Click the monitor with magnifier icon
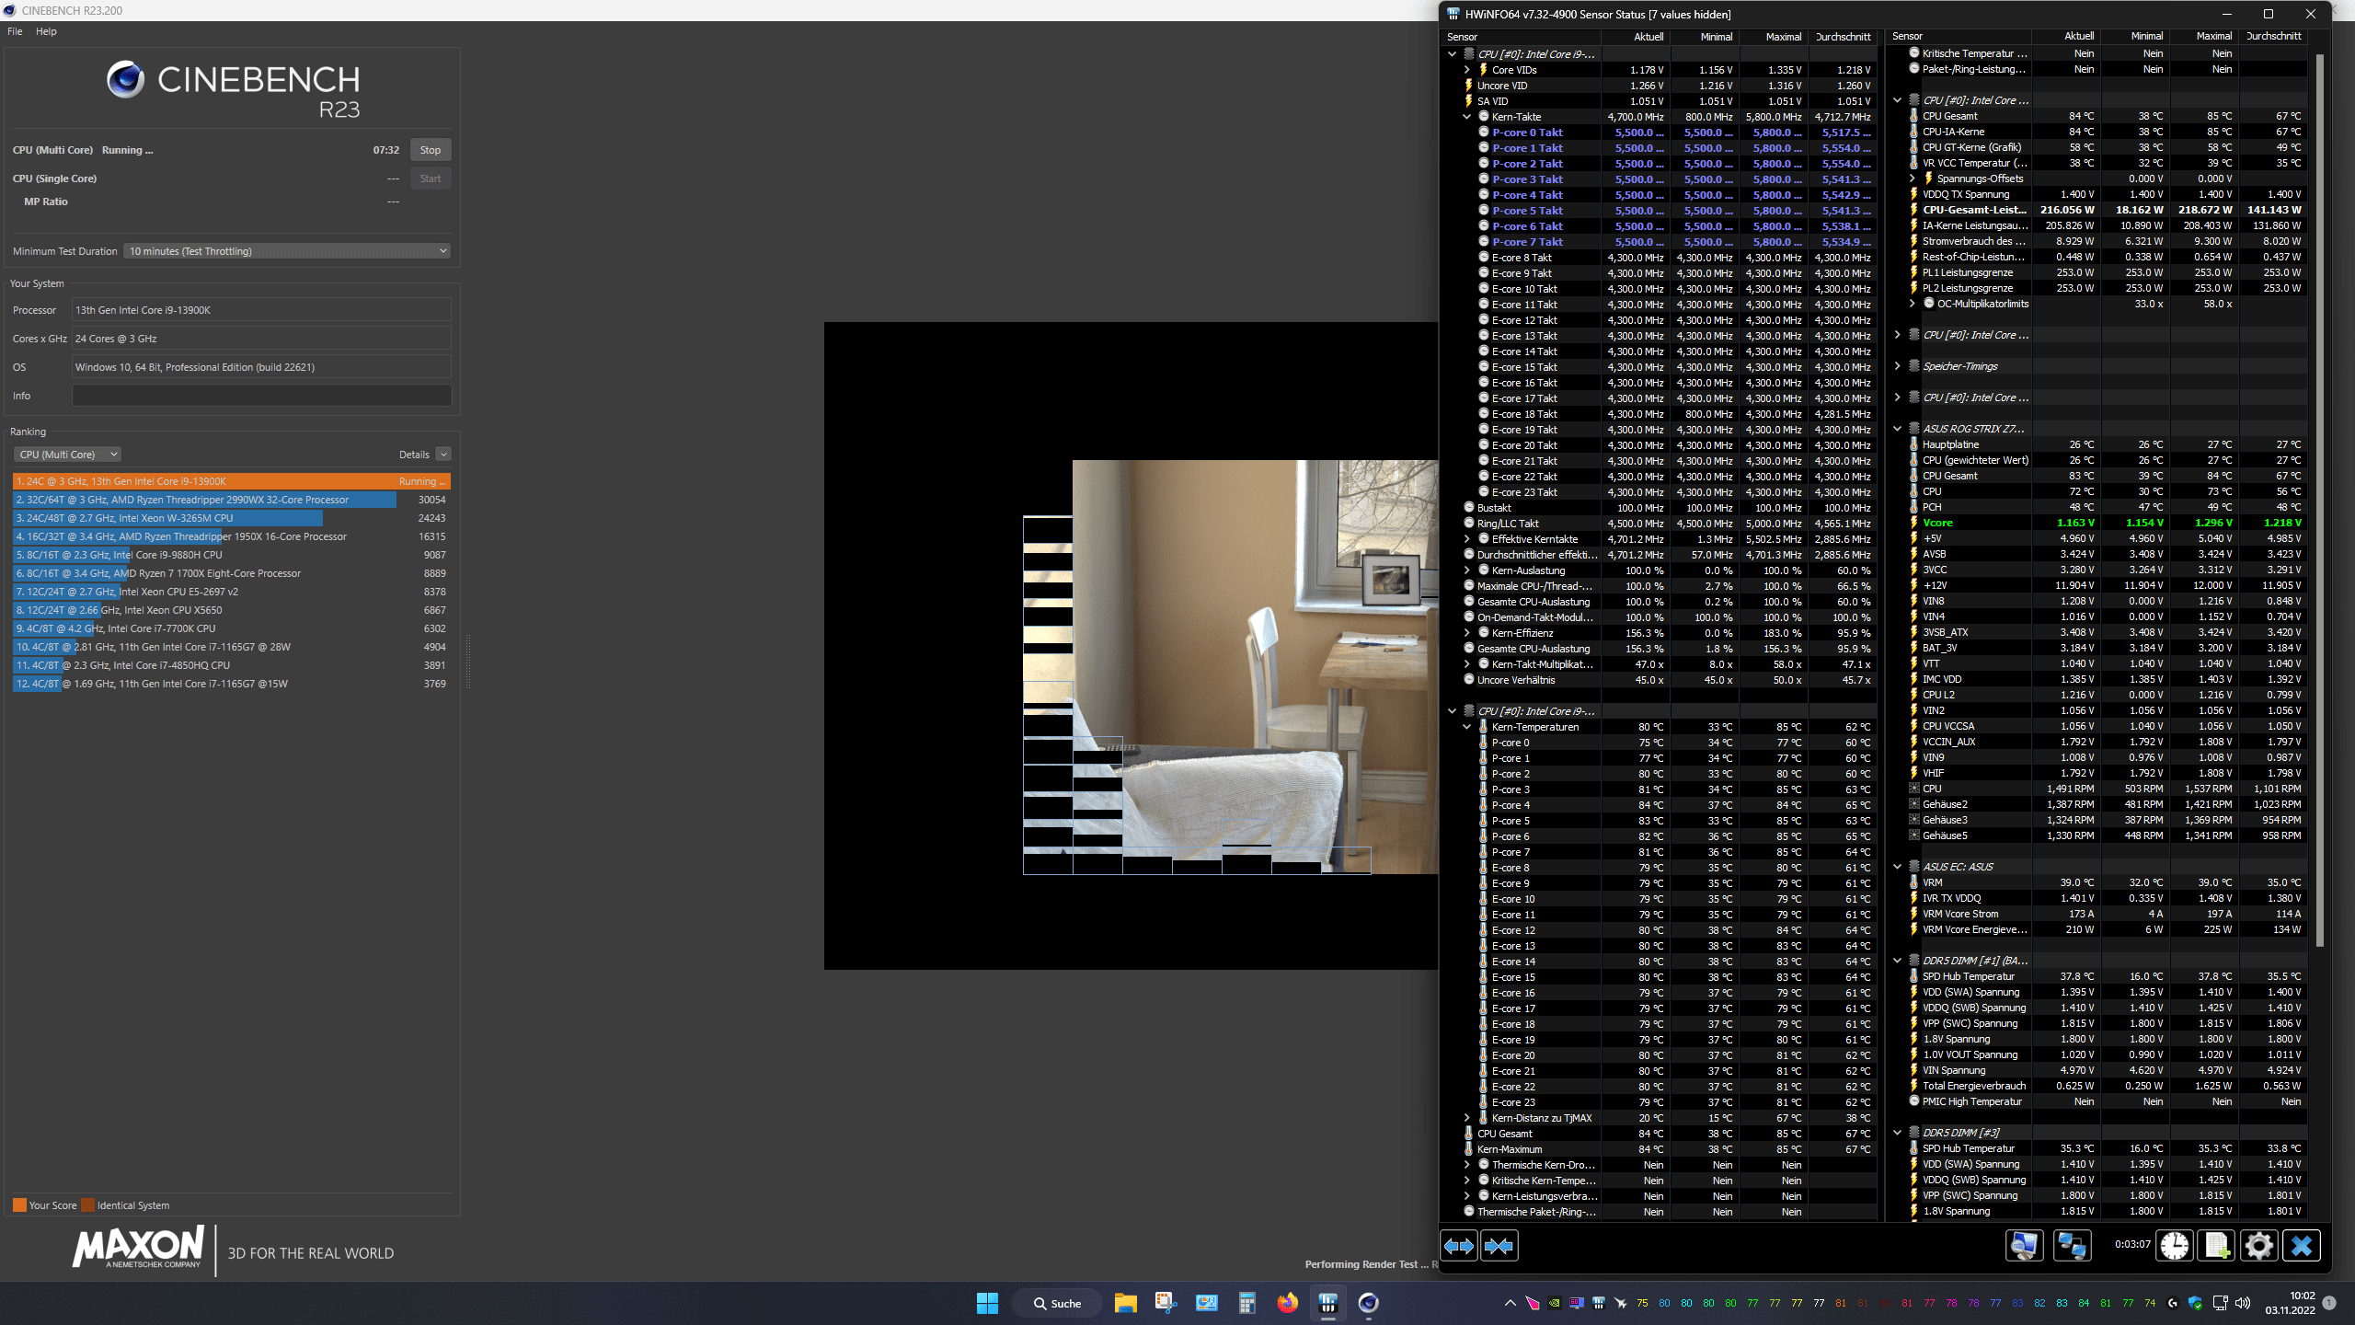Image resolution: width=2355 pixels, height=1325 pixels. [x=2024, y=1246]
